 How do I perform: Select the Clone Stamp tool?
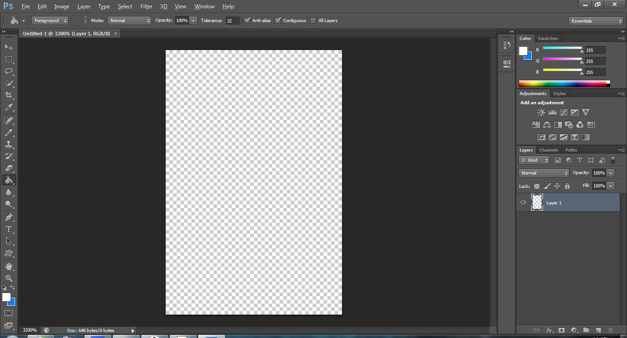[9, 144]
